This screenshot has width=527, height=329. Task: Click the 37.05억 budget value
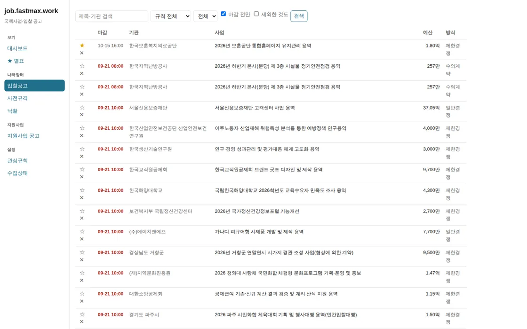click(431, 108)
